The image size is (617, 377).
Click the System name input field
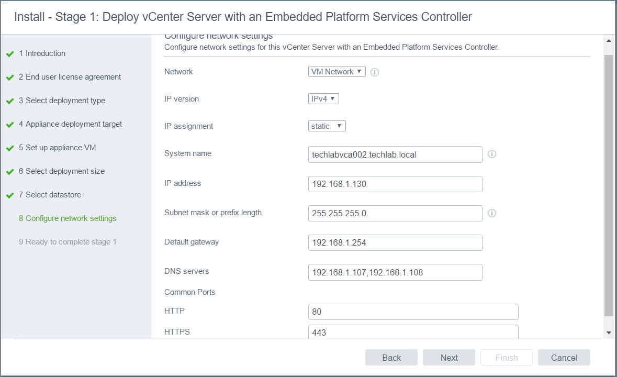pos(395,154)
